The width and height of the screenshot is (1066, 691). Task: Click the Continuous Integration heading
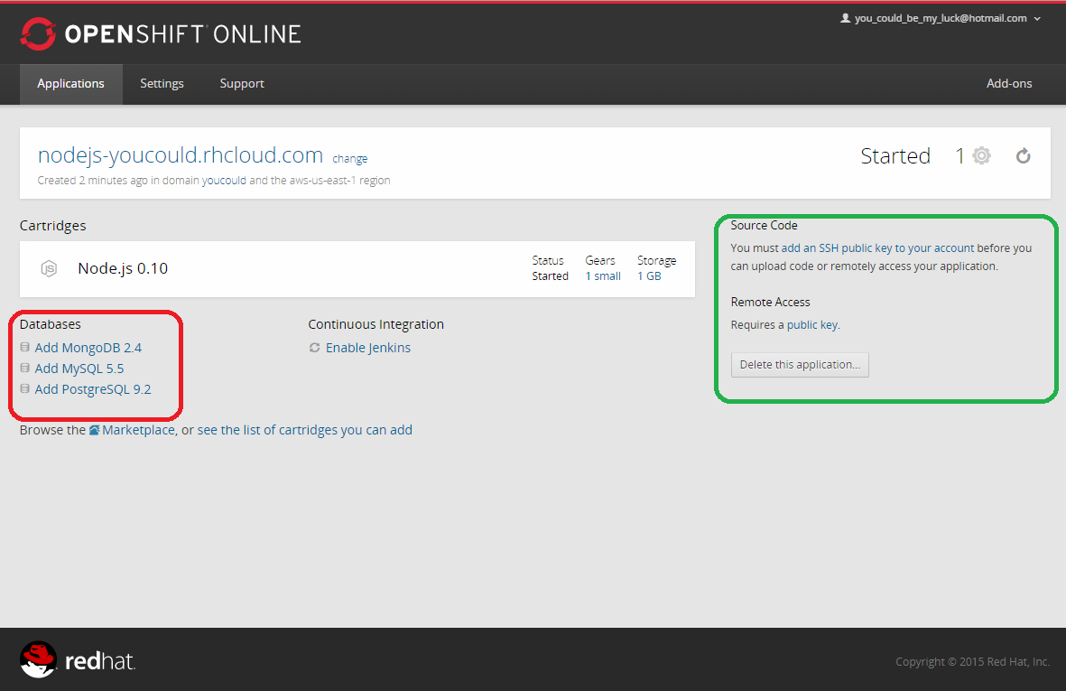[x=376, y=324]
